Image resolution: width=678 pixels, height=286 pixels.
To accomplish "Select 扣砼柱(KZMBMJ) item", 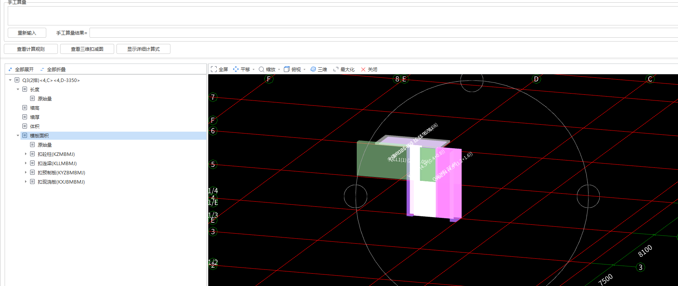I will [56, 154].
